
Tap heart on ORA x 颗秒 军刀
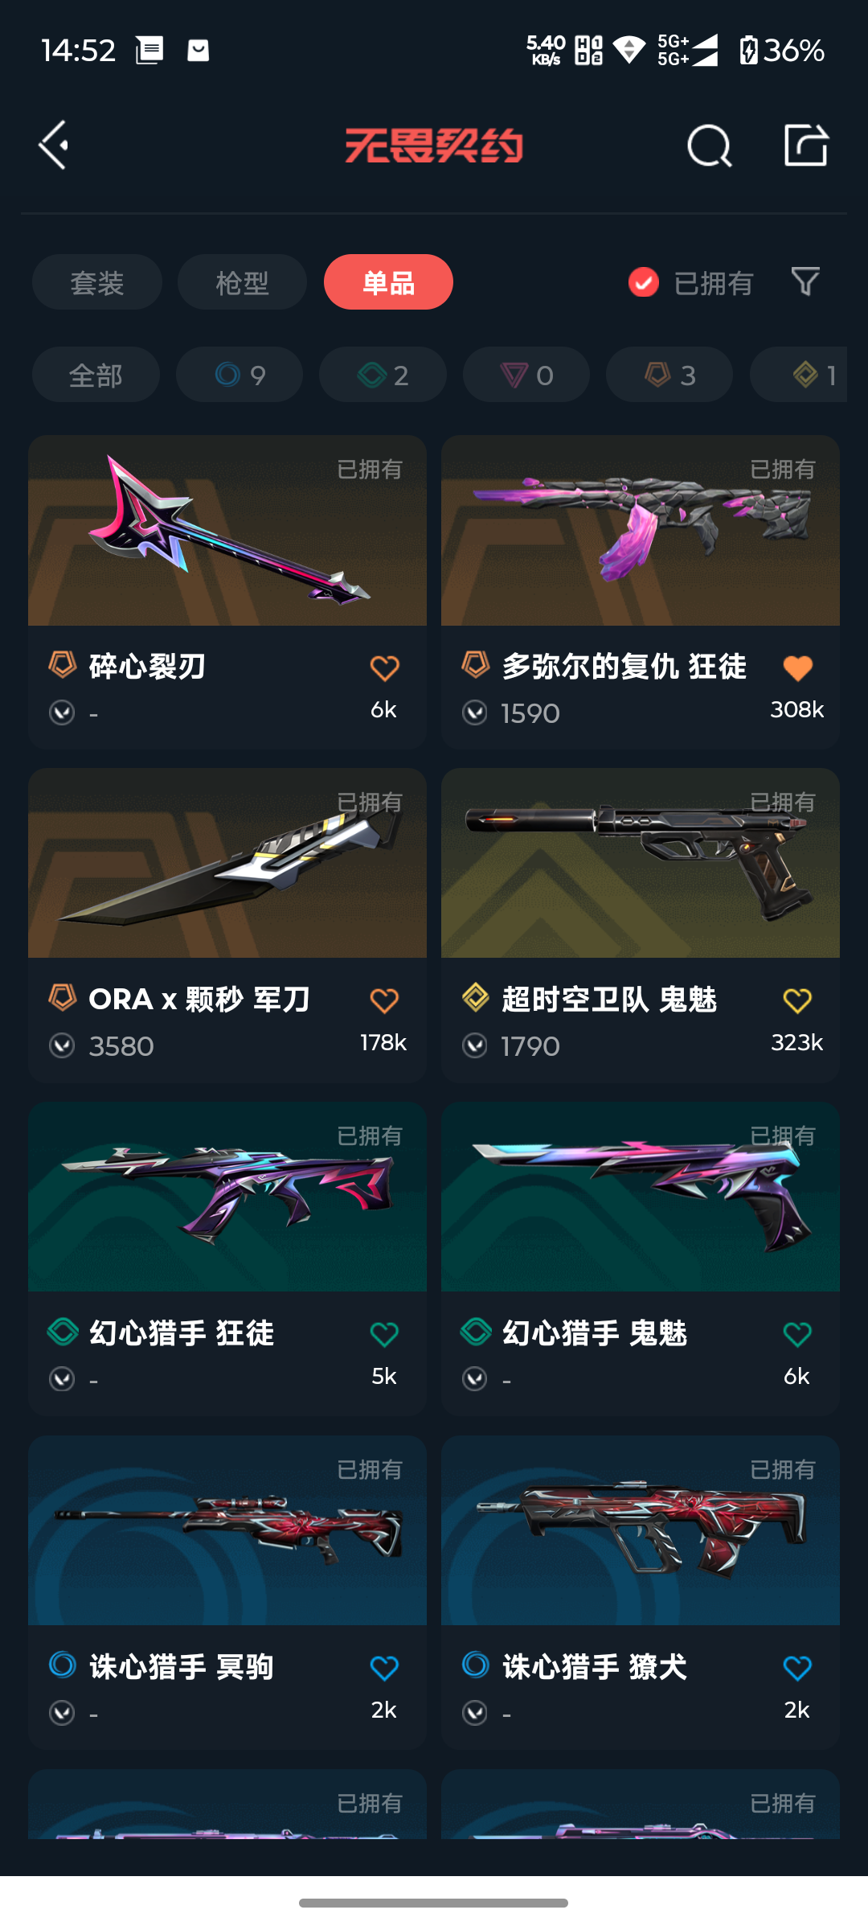pyautogui.click(x=384, y=1001)
